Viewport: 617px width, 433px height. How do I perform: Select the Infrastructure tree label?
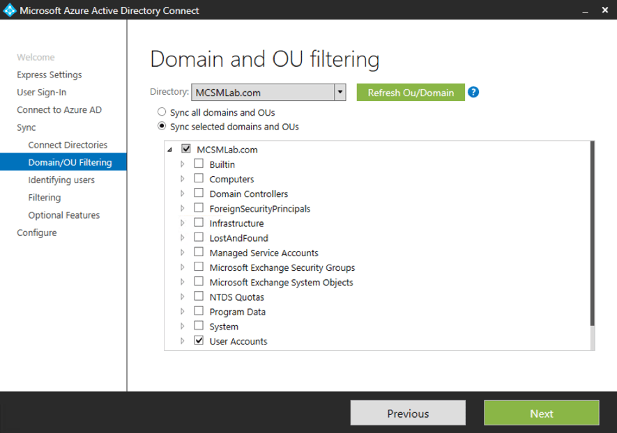(x=236, y=223)
